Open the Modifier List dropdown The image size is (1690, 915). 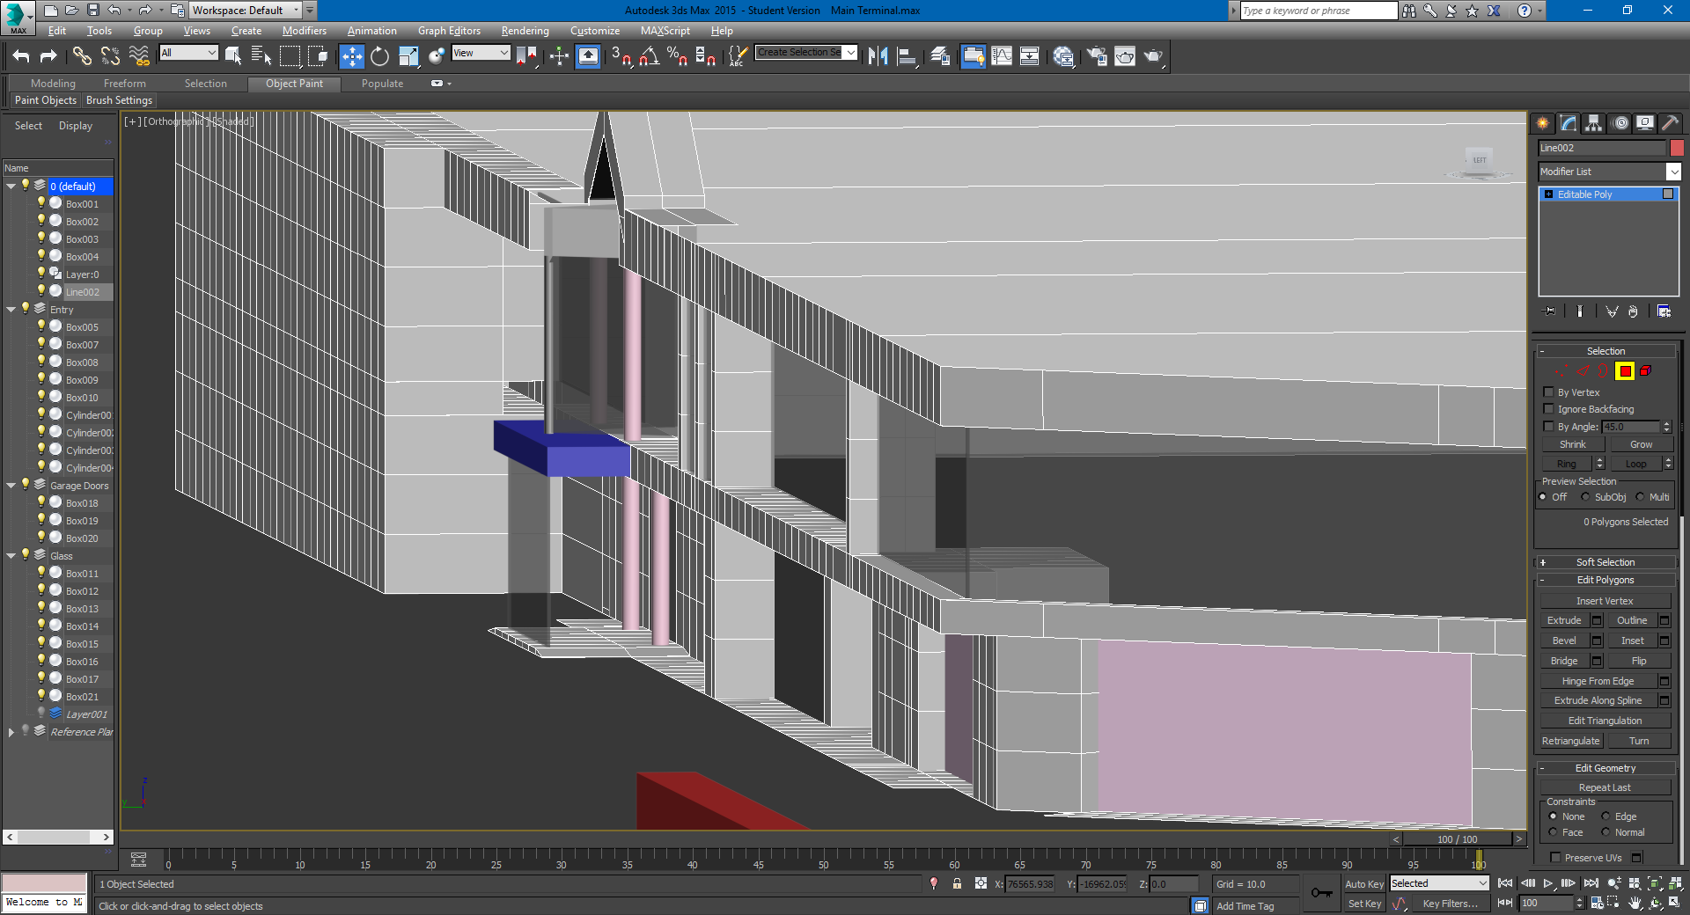tap(1673, 172)
